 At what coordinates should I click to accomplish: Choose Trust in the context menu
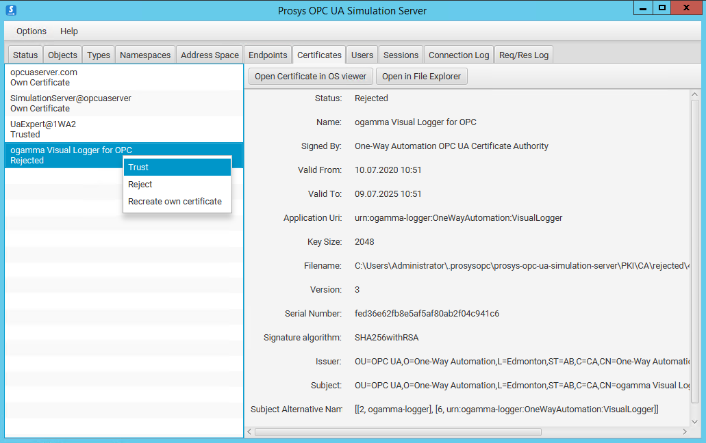177,167
